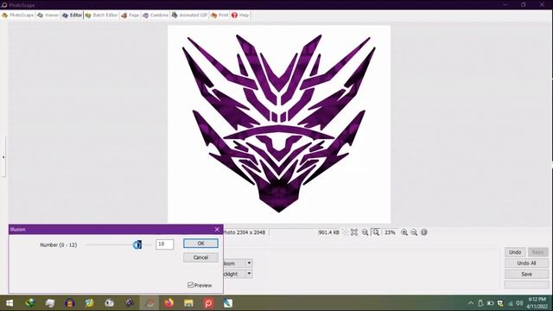Open the Help tab
The height and width of the screenshot is (311, 553).
[240, 16]
